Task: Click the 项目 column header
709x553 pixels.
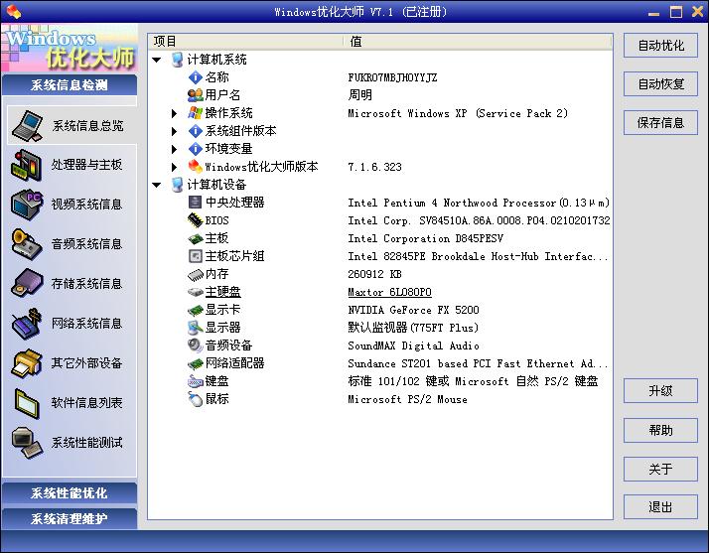Action: point(245,41)
